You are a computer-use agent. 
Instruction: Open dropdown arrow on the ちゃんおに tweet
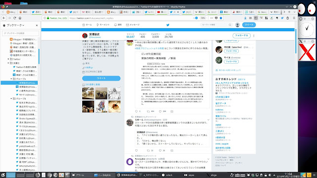(209, 159)
